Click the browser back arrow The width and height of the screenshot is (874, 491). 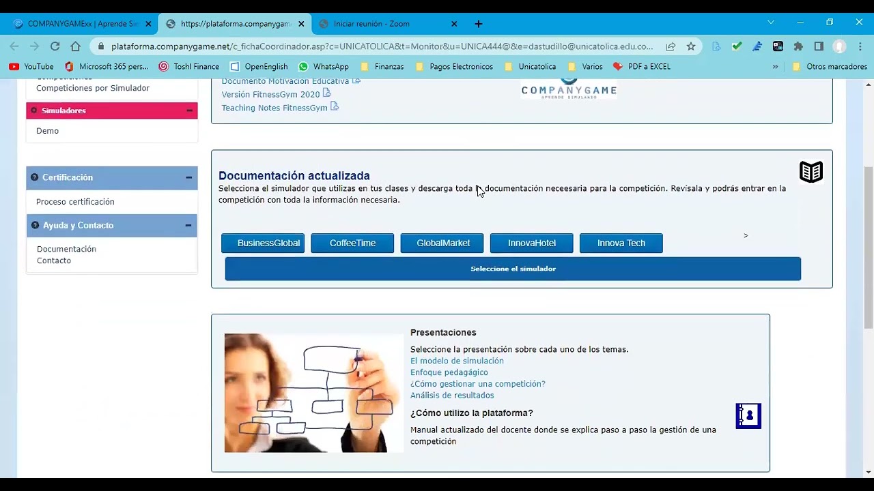(x=14, y=46)
